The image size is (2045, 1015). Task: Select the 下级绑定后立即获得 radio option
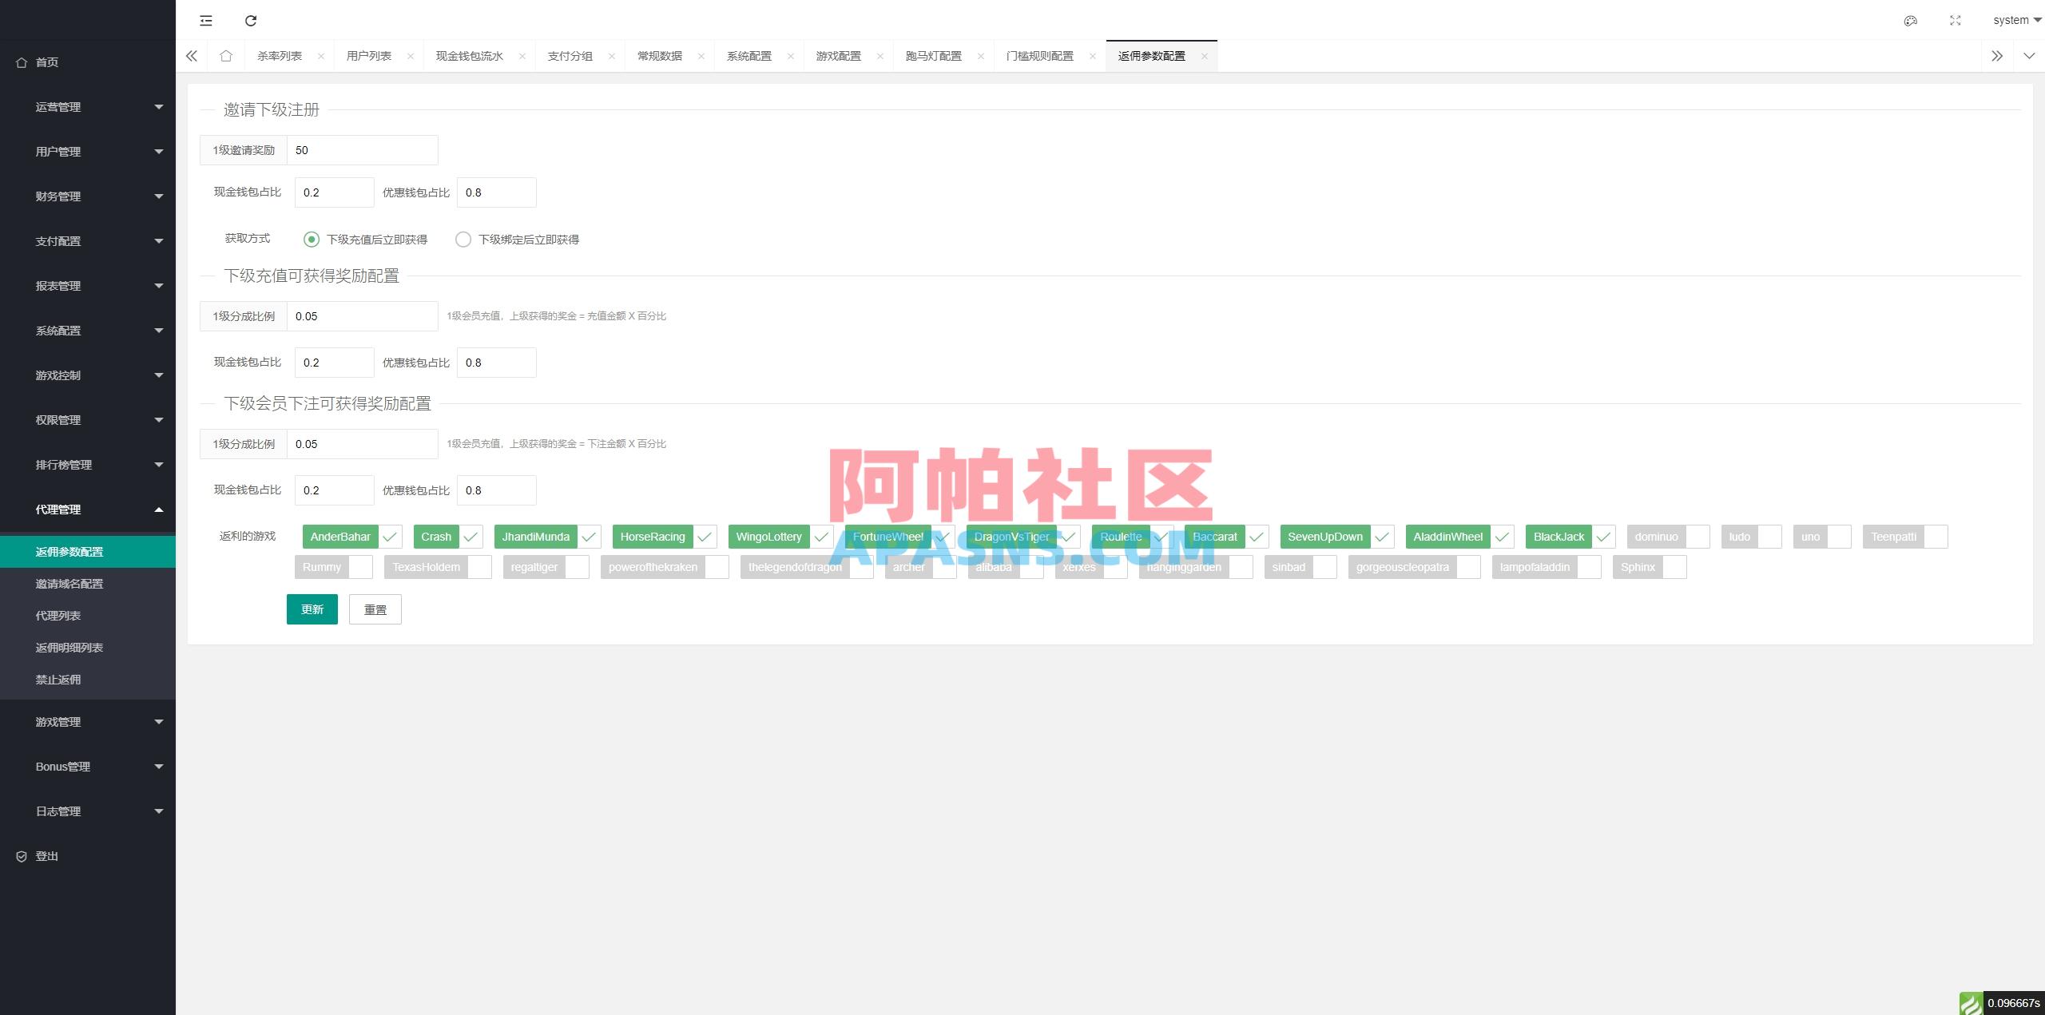point(463,239)
